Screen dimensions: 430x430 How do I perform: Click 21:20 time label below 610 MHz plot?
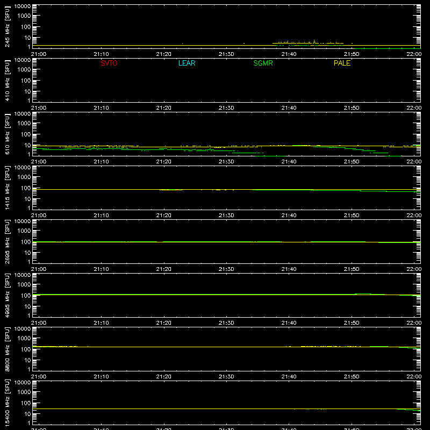(x=164, y=162)
